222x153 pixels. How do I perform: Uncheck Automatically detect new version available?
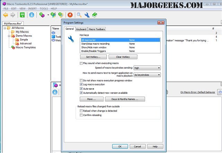point(81,93)
